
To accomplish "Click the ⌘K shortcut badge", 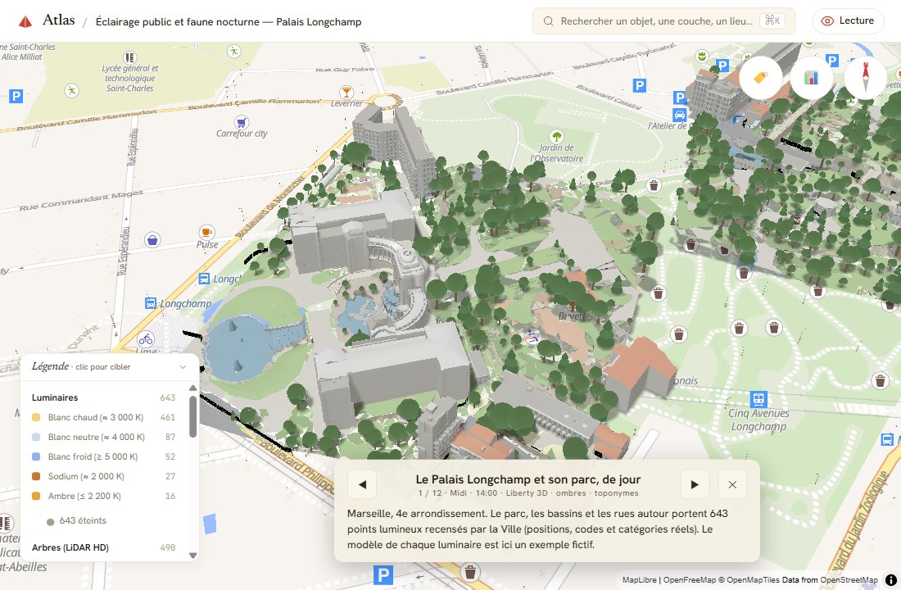I will 772,20.
